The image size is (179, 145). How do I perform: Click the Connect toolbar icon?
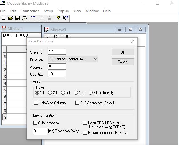(42, 18)
